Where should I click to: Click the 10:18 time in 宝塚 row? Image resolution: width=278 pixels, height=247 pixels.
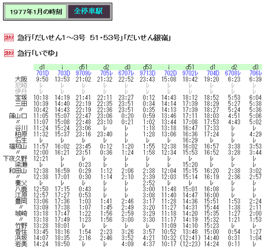[41, 97]
